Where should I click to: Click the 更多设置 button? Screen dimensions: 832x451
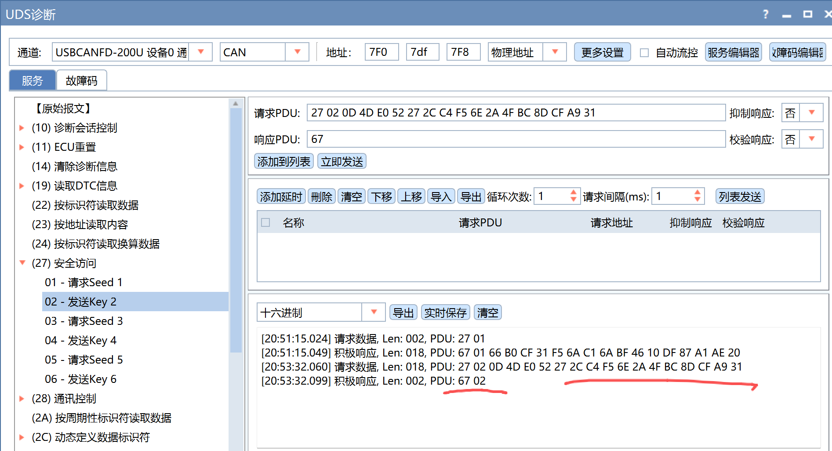[602, 52]
